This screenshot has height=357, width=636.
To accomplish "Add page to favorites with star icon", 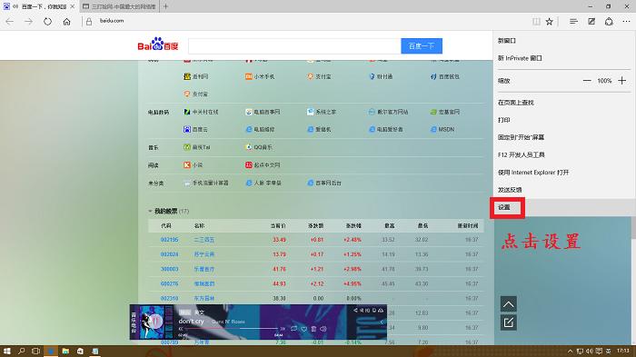I will (549, 22).
